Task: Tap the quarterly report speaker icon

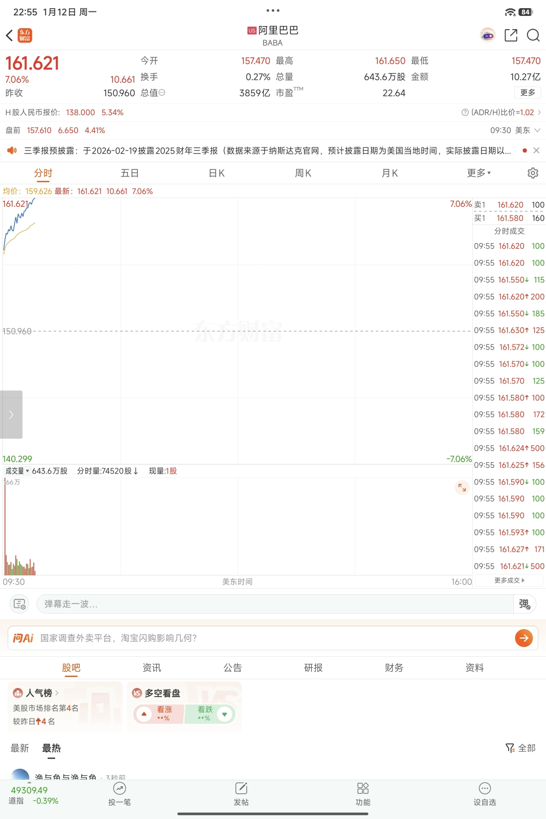Action: [x=12, y=150]
